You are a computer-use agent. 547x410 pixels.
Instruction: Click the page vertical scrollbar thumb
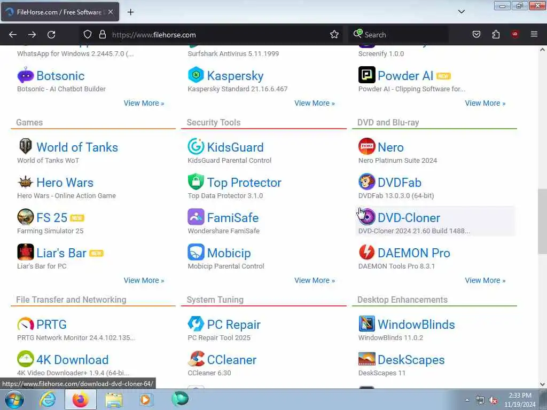[542, 222]
